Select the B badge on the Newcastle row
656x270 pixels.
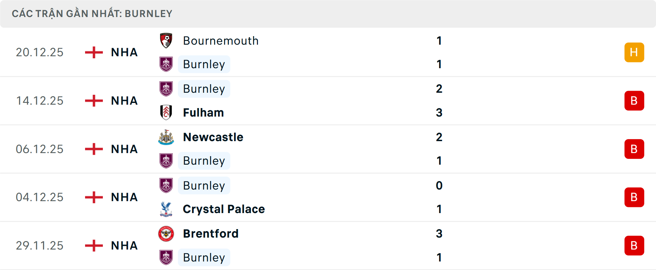(634, 149)
